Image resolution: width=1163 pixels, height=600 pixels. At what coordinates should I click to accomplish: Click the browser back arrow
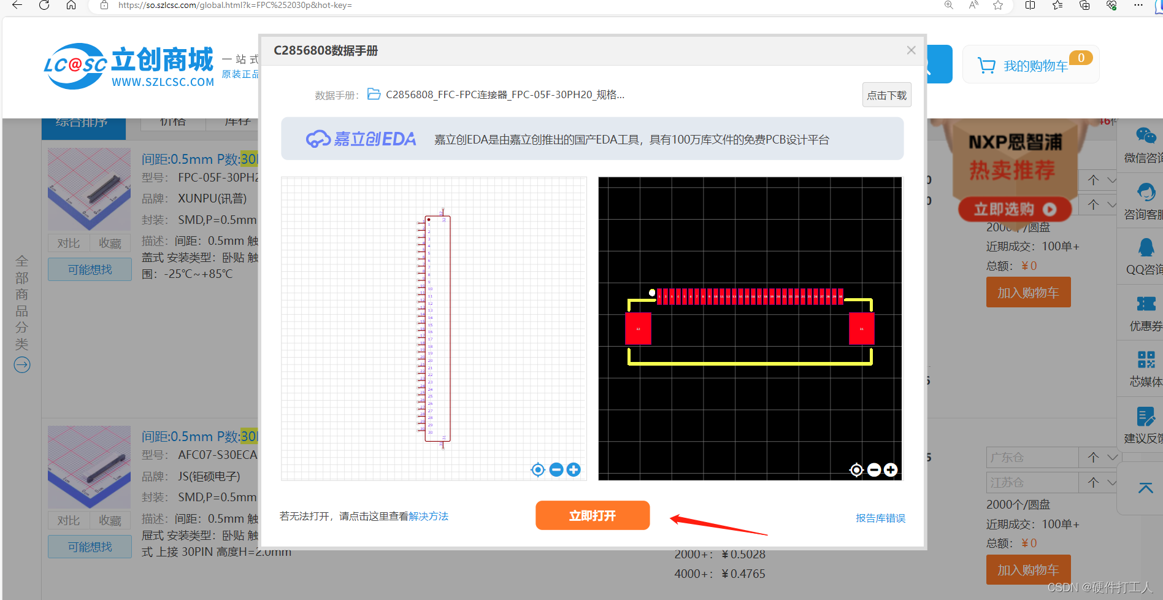pos(17,5)
